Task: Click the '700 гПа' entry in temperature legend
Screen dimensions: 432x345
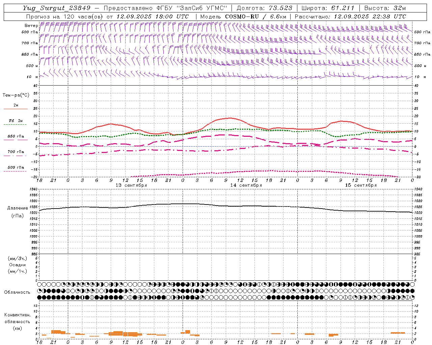Action: click(16, 152)
